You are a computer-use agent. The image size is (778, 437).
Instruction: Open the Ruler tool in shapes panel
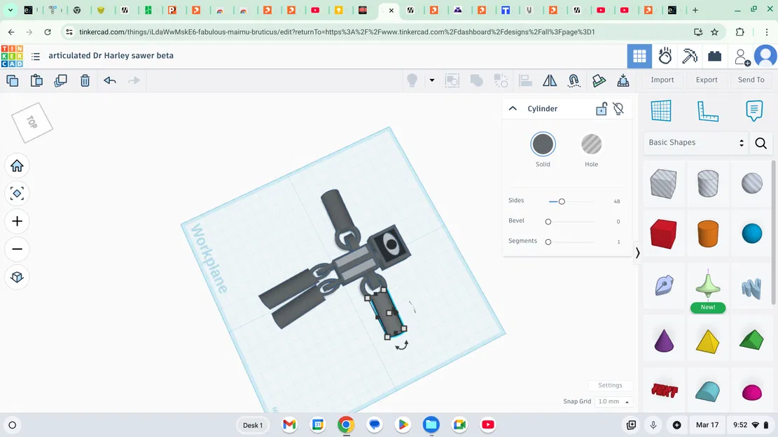707,110
